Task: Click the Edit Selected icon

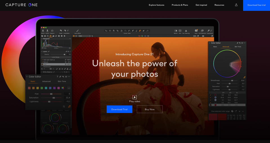Action: (x=202, y=31)
